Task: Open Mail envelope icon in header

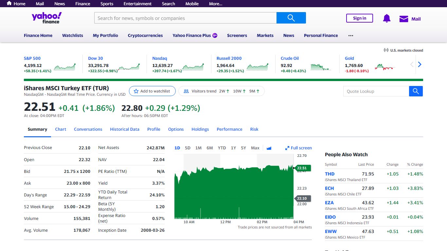Action: (x=404, y=19)
